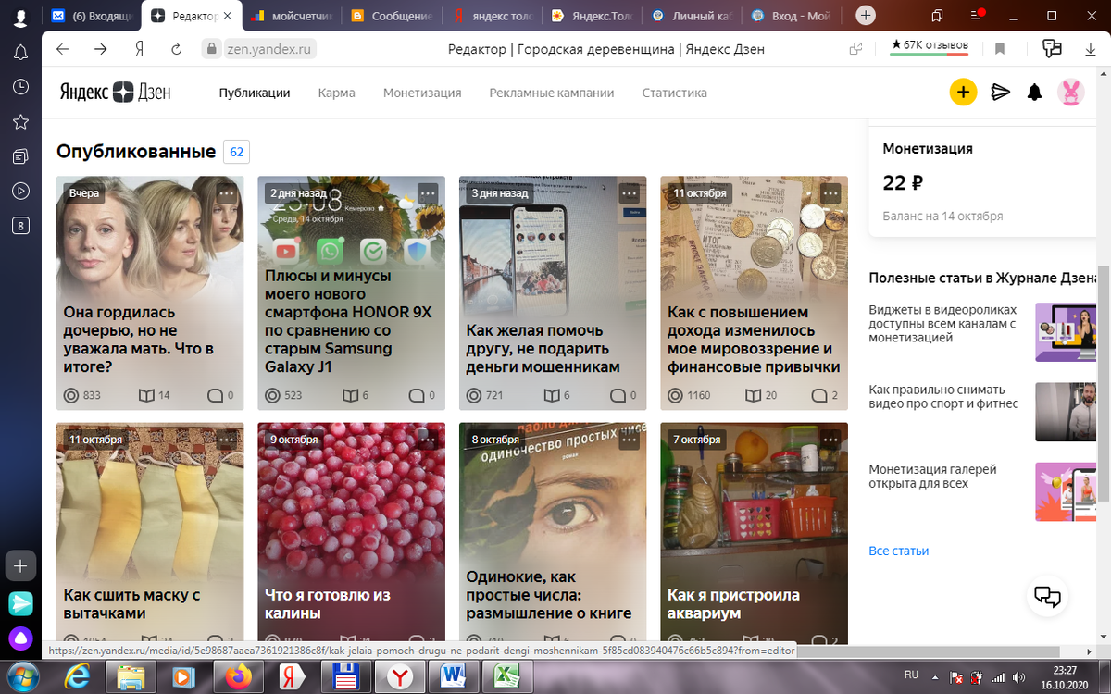
Task: Open the three-dot menu on '3 дня назад' card
Action: pos(629,192)
